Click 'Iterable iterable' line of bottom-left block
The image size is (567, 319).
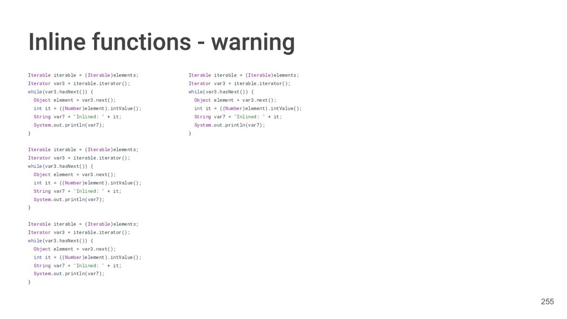(x=83, y=224)
